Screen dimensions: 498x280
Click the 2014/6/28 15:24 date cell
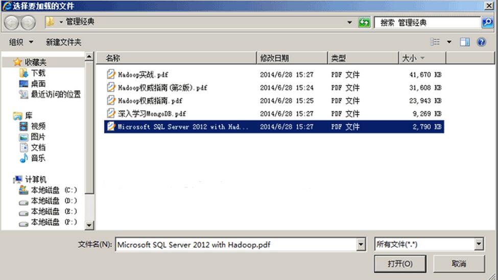(x=287, y=87)
